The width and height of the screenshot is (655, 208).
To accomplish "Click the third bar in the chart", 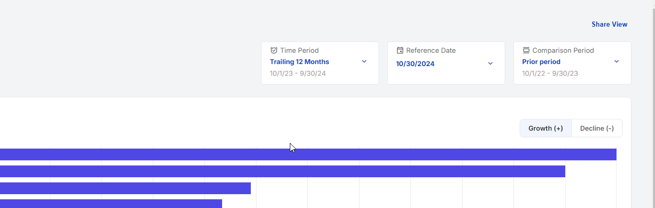I will [x=125, y=188].
